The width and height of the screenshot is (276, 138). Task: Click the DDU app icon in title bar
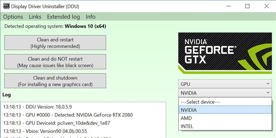click(5, 6)
